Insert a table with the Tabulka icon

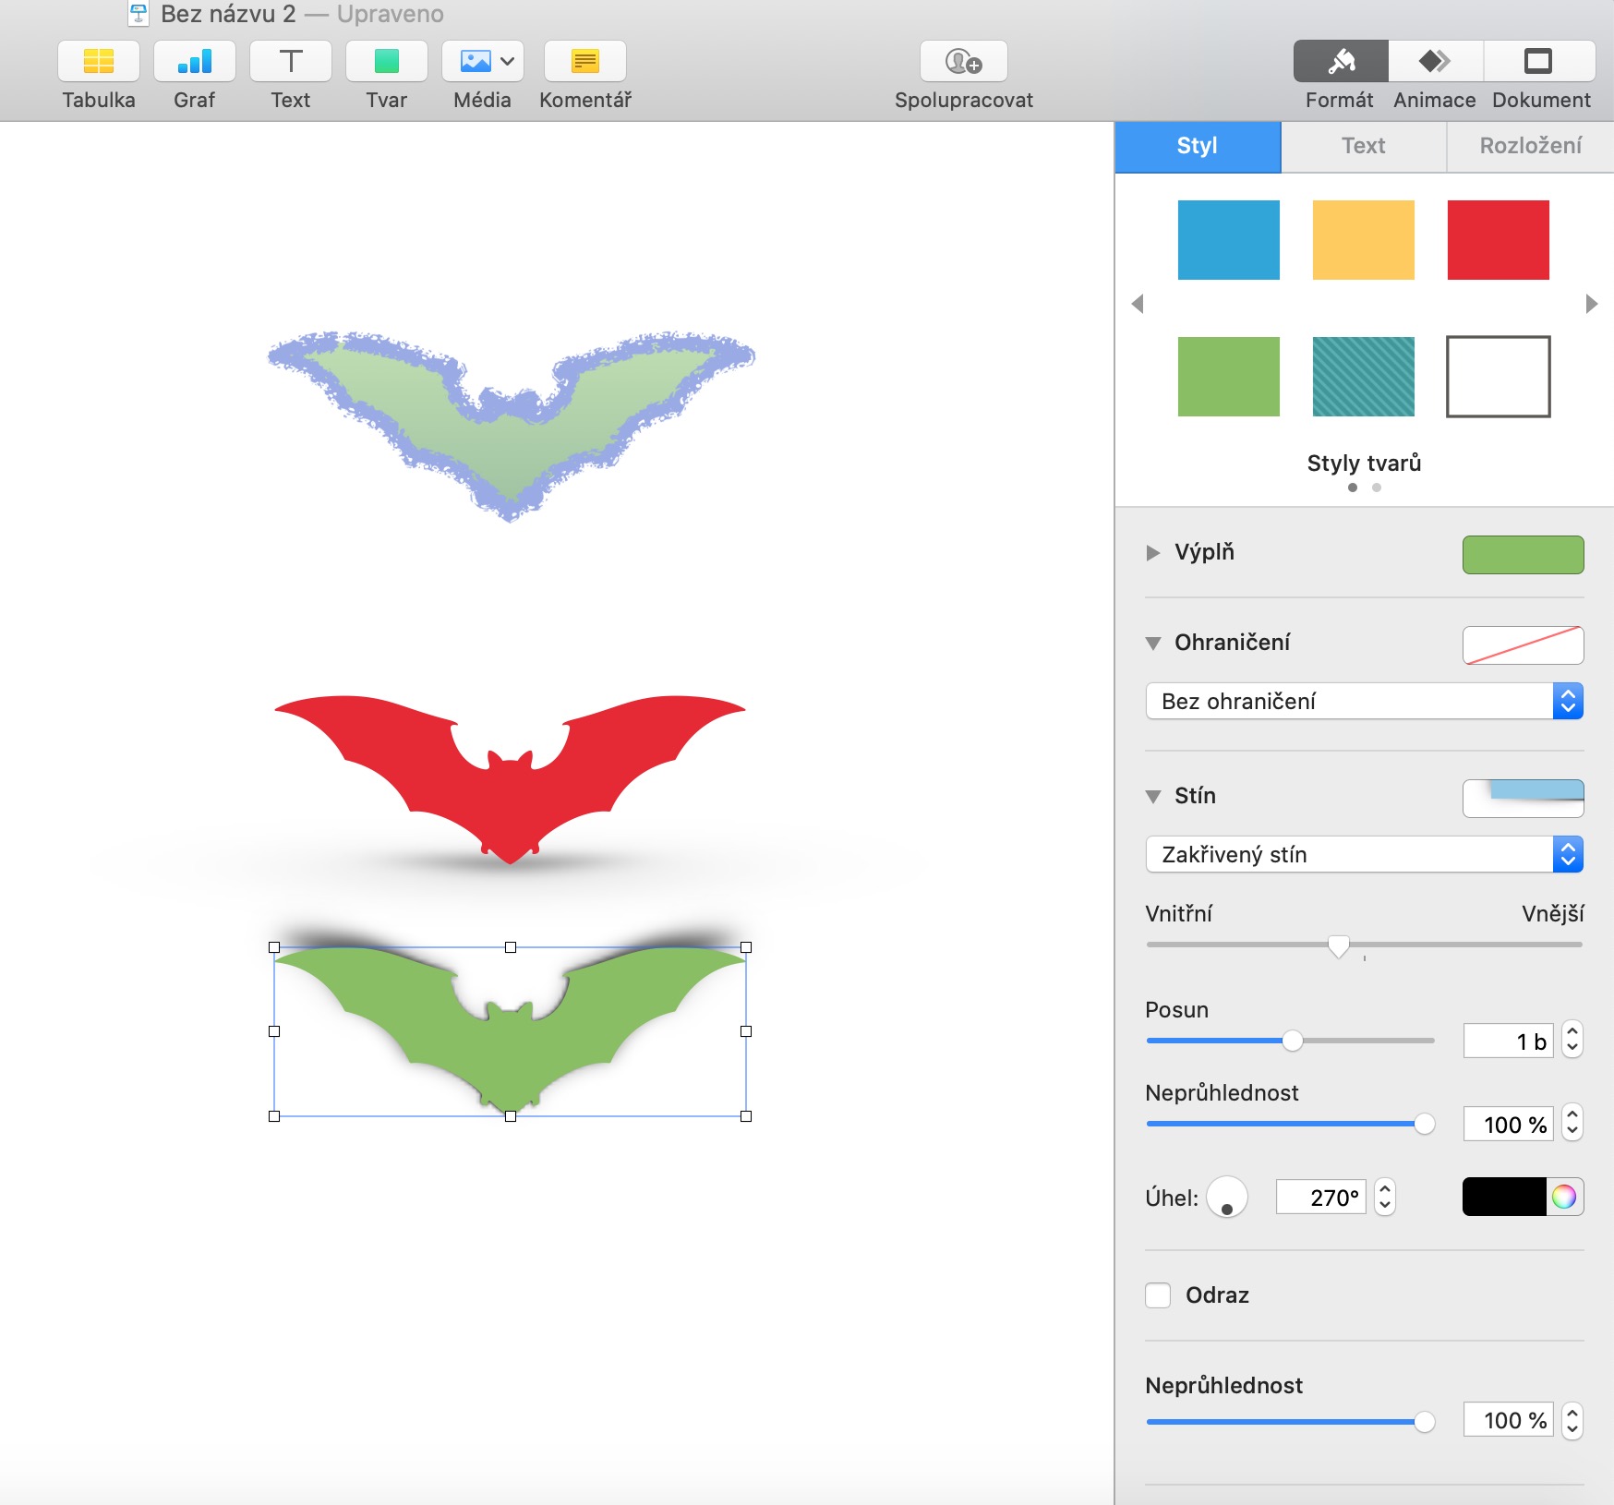98,62
